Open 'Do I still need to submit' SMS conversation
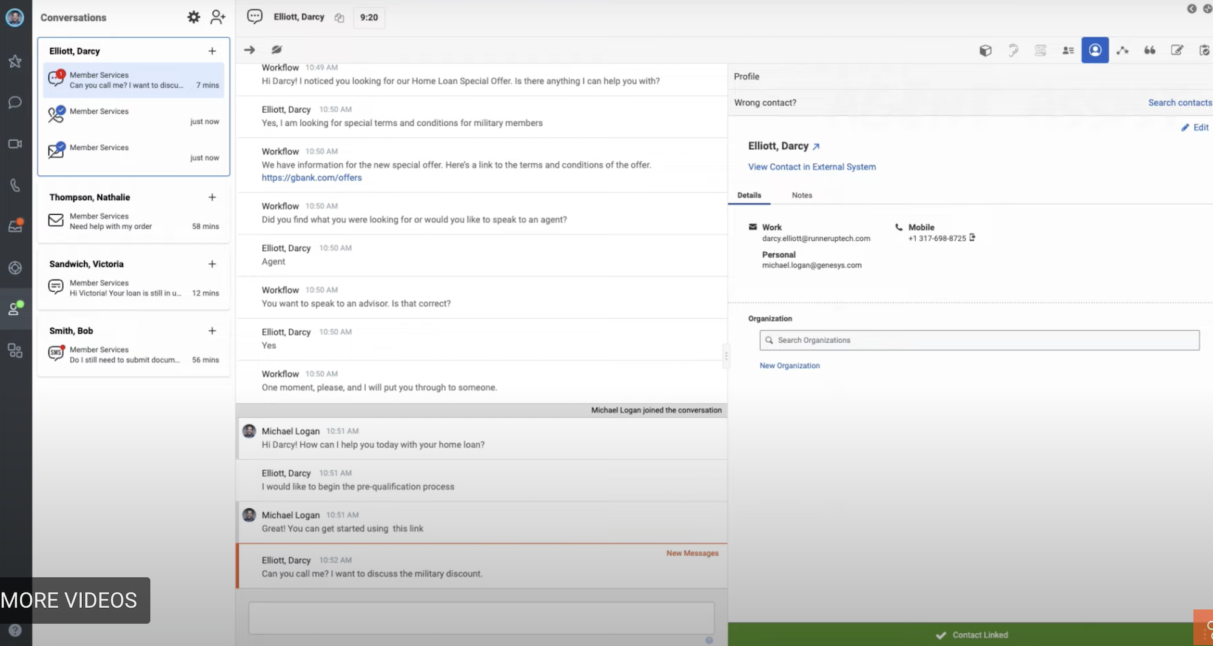1213x646 pixels. pyautogui.click(x=133, y=355)
